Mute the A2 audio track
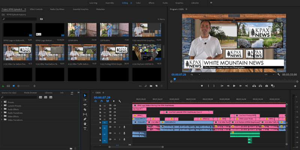Viewport: 300px width, 150px height. (115, 133)
